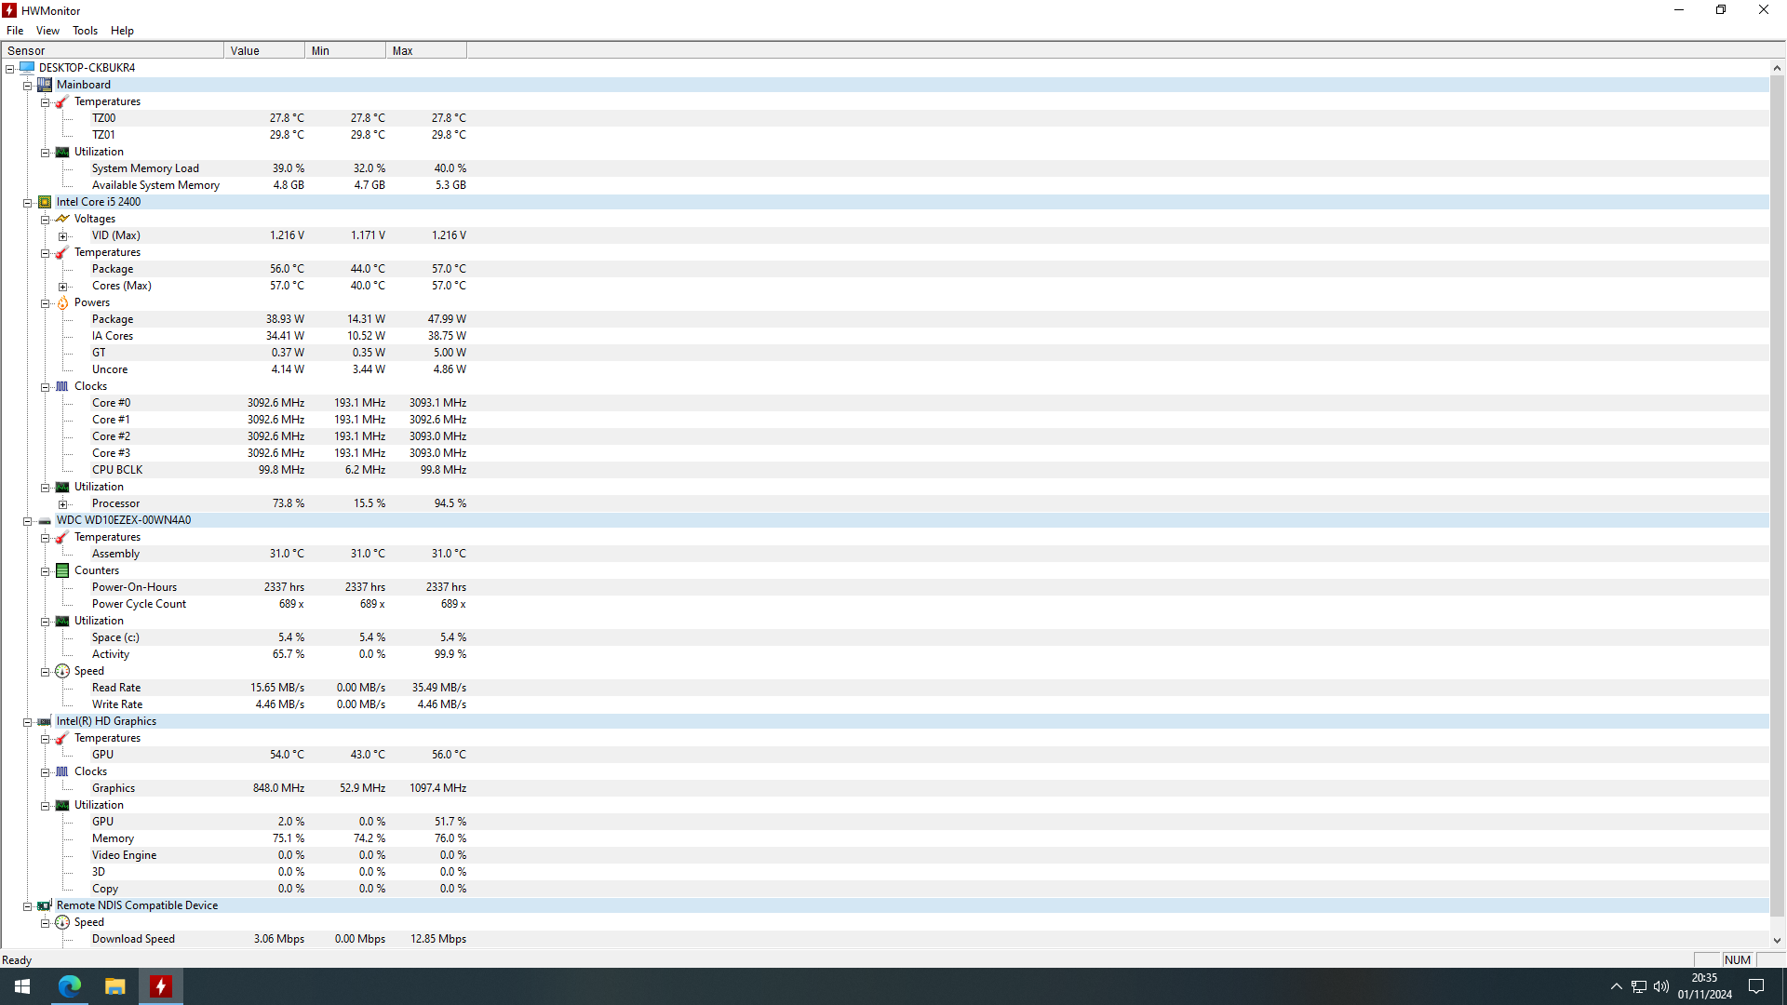Click the Counters green icon under WDC drive
The image size is (1787, 1005).
tap(62, 570)
